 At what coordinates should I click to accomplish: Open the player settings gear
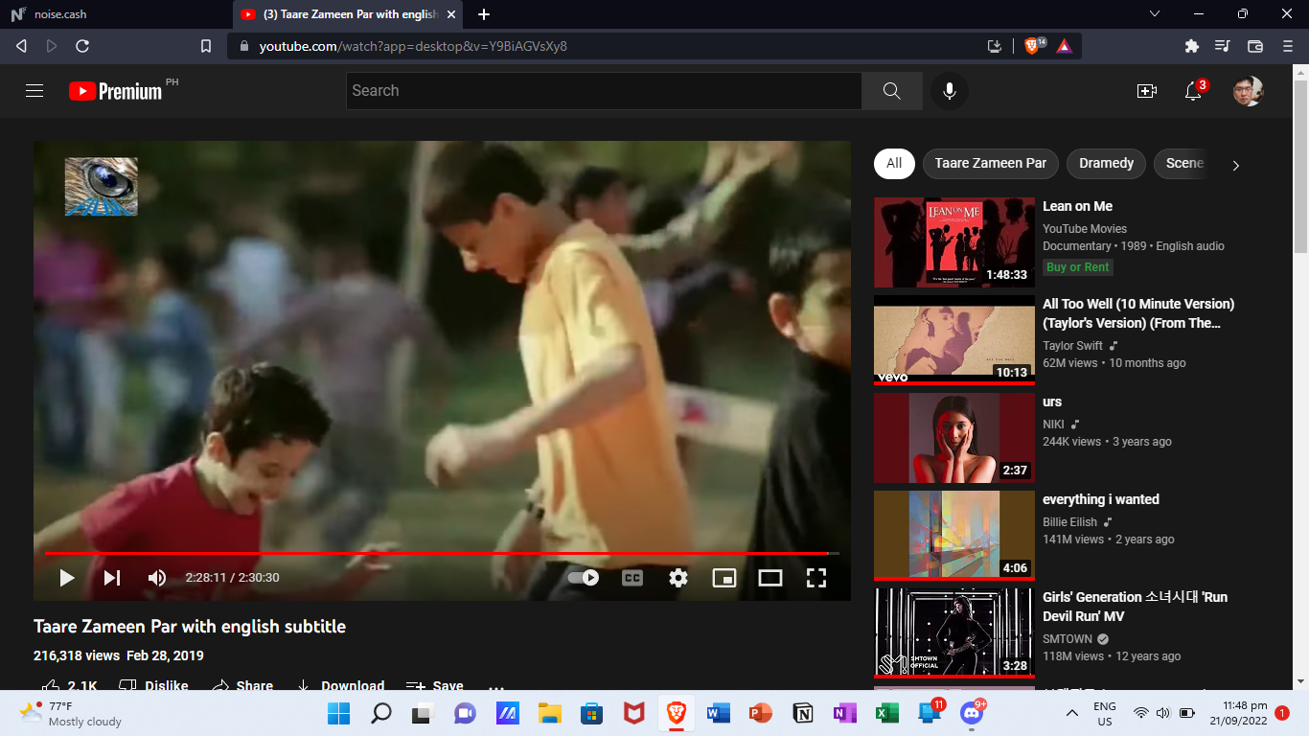pyautogui.click(x=678, y=578)
